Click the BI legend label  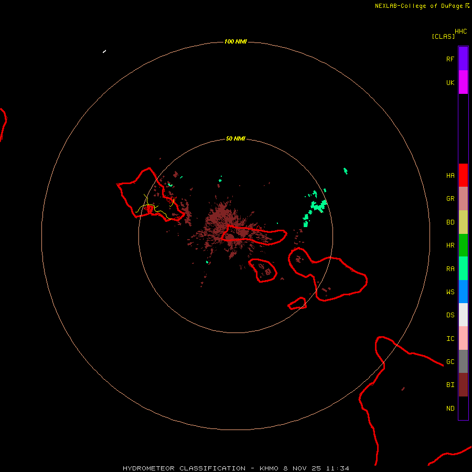pos(450,385)
